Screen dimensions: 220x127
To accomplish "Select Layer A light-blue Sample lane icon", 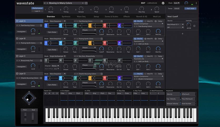I will coord(61,25).
